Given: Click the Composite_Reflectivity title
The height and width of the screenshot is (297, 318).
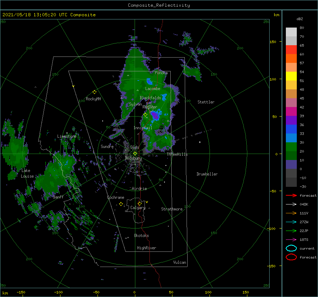Looking at the screenshot, I should click(159, 5).
